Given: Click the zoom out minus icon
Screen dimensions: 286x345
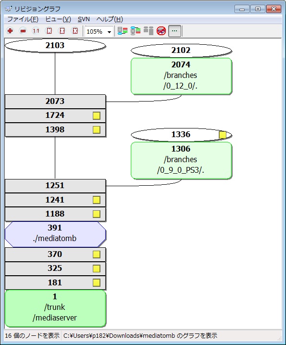Looking at the screenshot, I should tap(23, 31).
